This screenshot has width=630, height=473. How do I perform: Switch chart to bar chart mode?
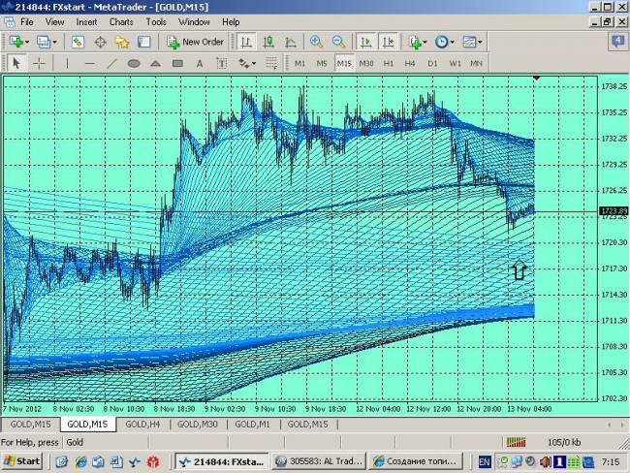coord(246,42)
